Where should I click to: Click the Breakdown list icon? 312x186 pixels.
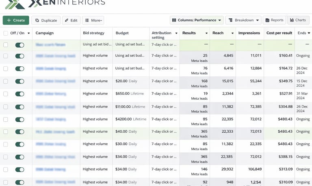coord(230,20)
